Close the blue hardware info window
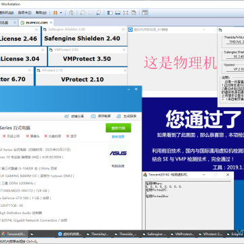Screen dimensions: 244x244 136,89
